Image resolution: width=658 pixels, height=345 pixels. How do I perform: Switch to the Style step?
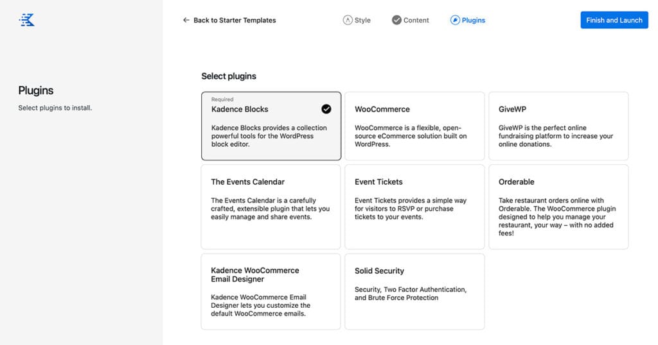(x=357, y=20)
